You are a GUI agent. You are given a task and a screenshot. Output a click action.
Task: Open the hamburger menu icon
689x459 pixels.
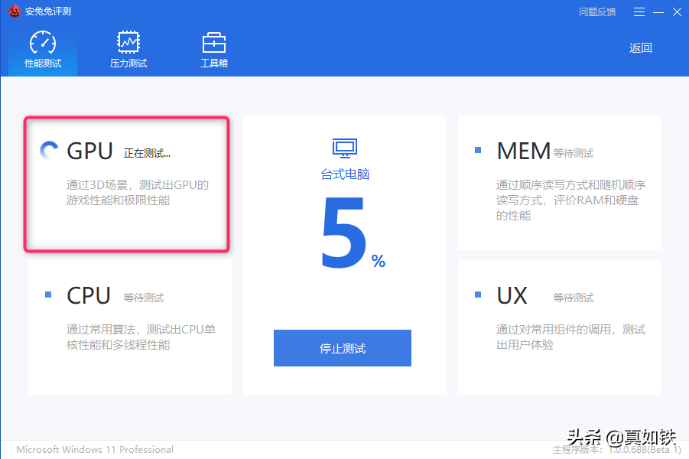coord(639,12)
